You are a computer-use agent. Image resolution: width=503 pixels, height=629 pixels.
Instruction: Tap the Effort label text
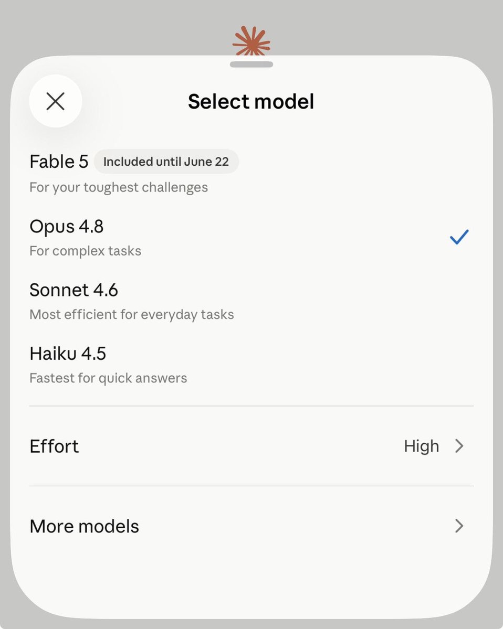tap(54, 446)
